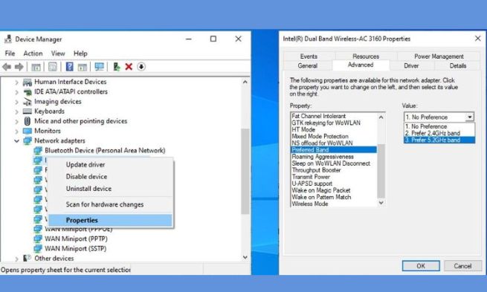Switch to the Driver tab

pyautogui.click(x=411, y=66)
